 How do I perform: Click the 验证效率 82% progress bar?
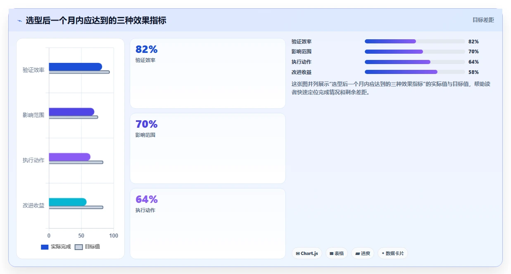coord(415,41)
